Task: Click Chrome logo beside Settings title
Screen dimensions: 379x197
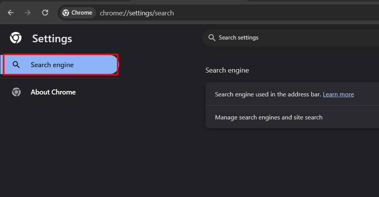Action: click(x=16, y=38)
